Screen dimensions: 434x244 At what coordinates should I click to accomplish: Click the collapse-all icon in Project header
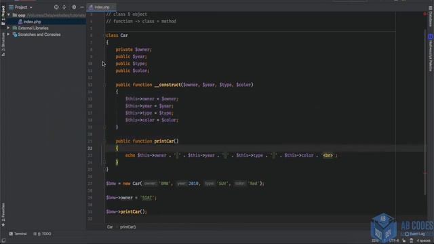click(x=64, y=7)
